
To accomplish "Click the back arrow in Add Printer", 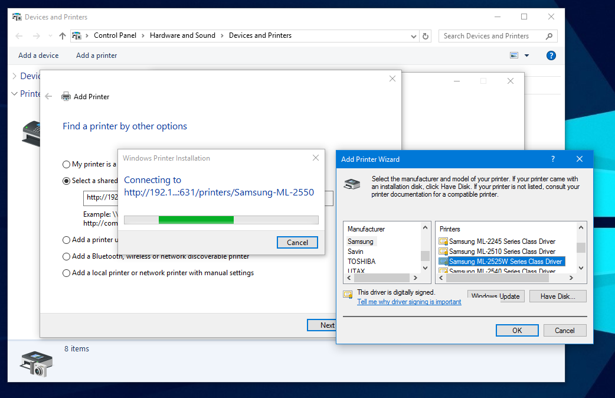I will tap(48, 97).
